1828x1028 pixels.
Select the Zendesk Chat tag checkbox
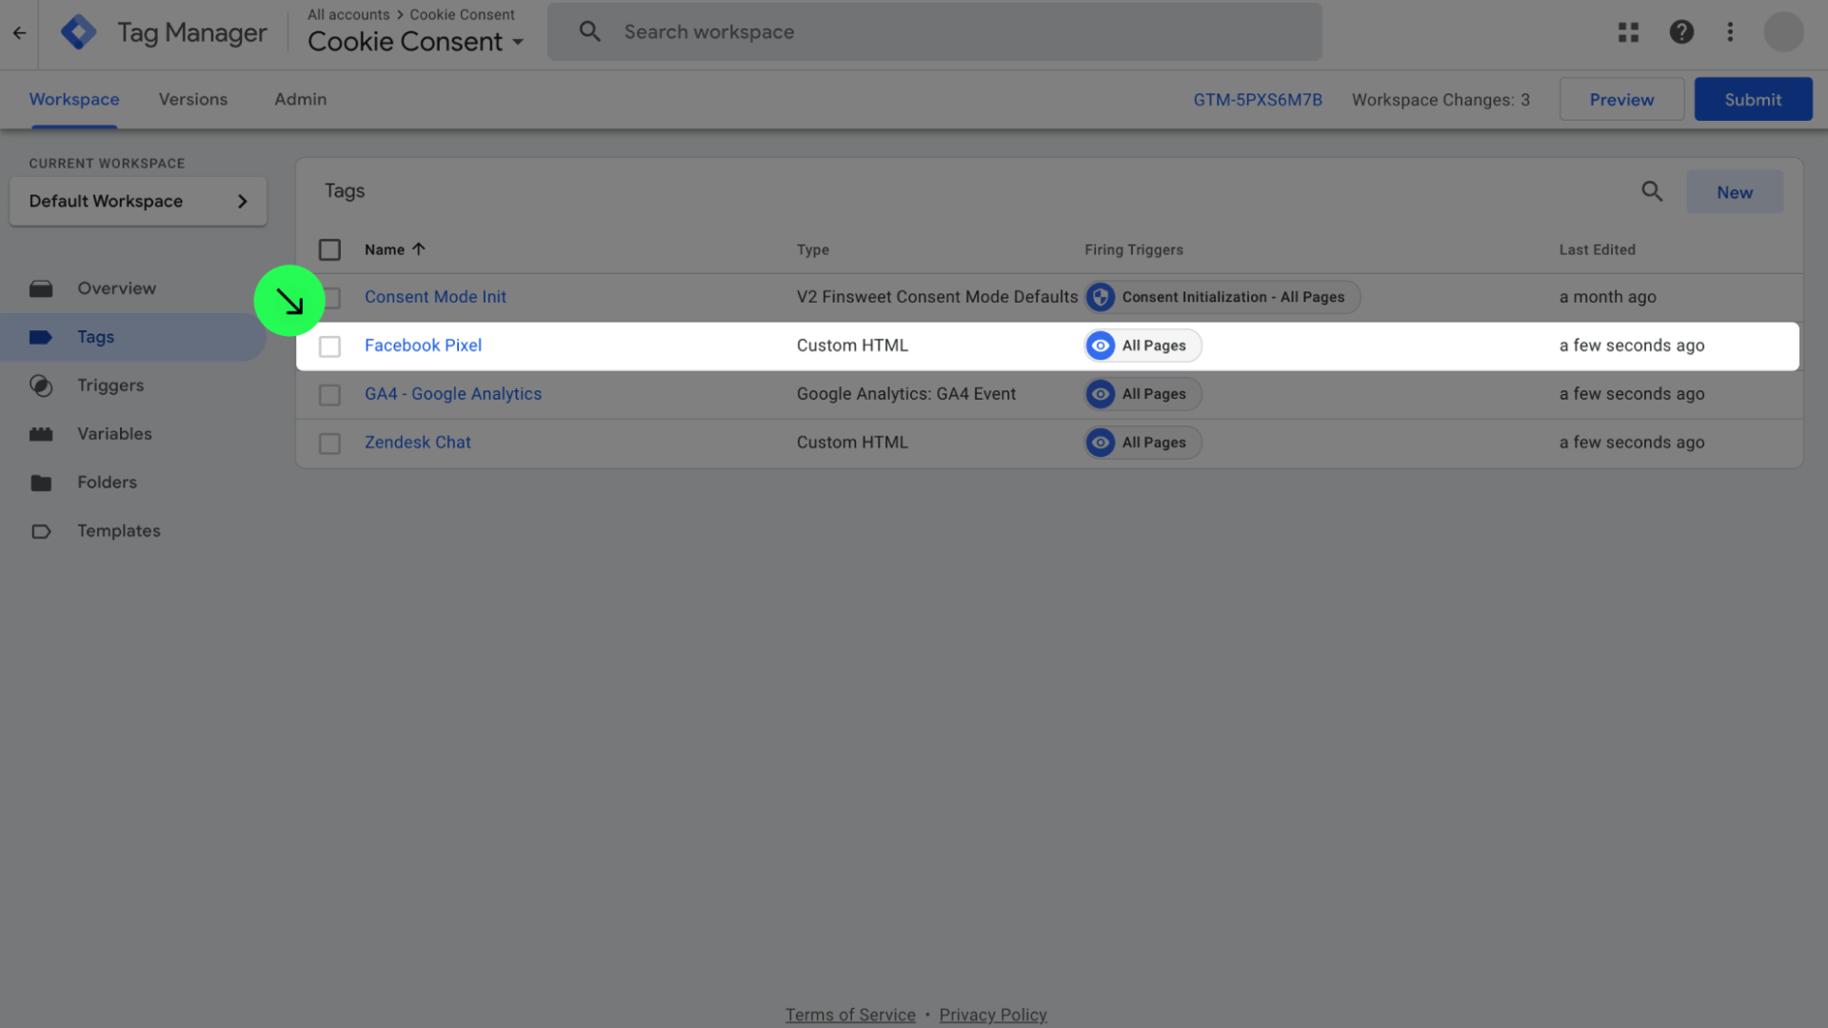point(329,444)
